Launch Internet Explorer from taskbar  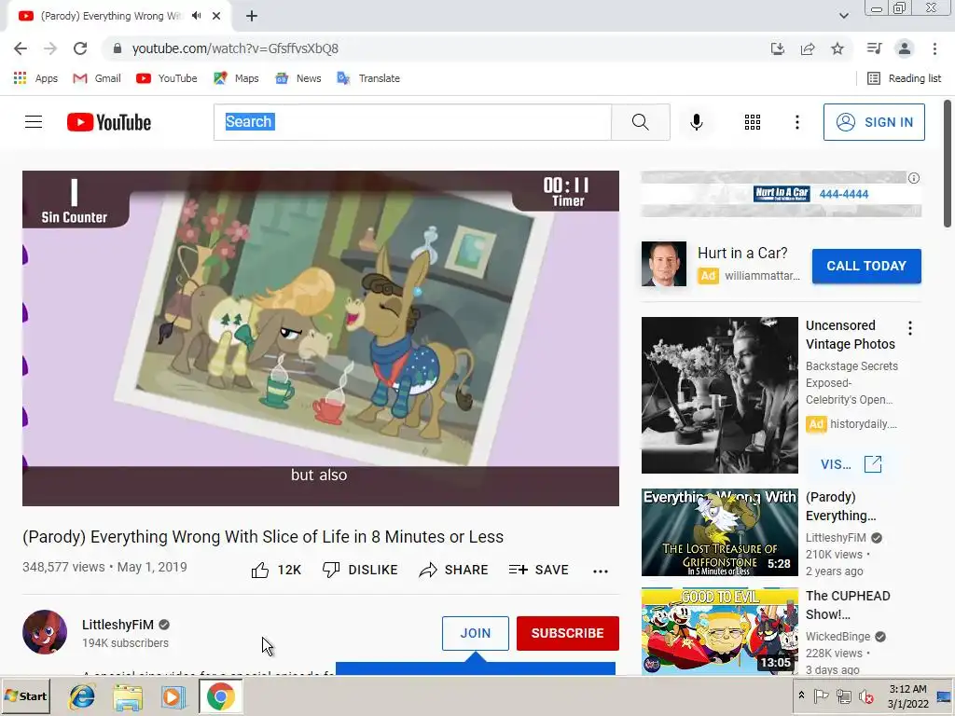click(x=82, y=696)
